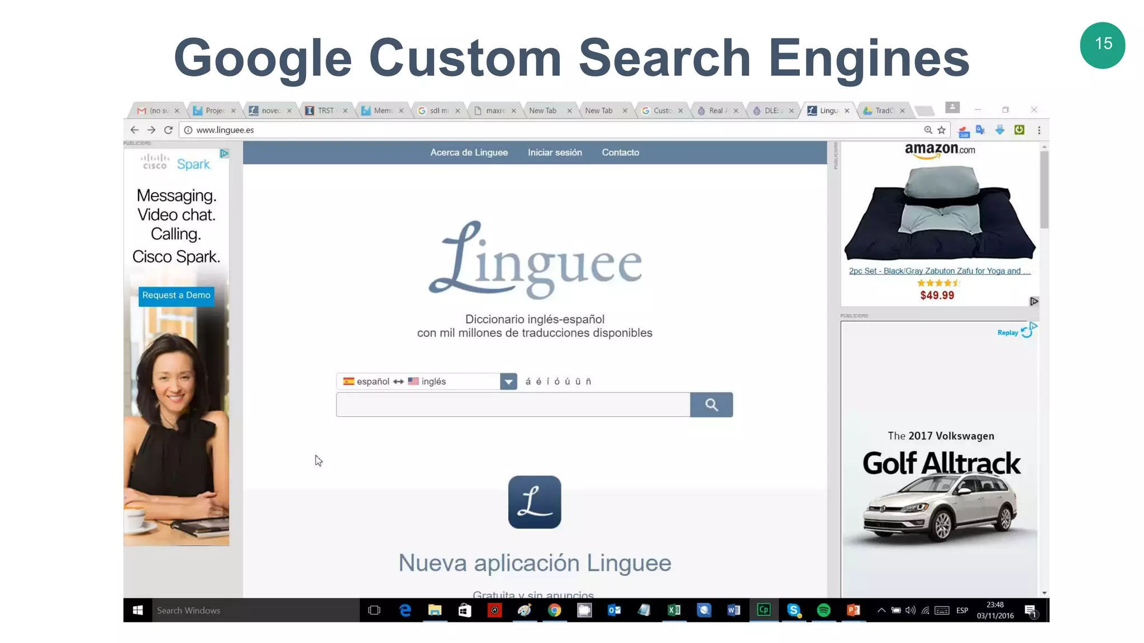Bookmark page with star icon

(942, 130)
